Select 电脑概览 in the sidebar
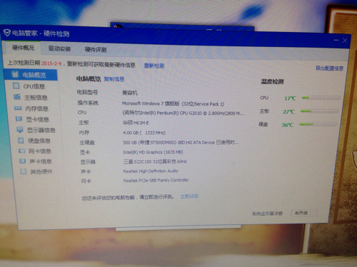 coord(31,75)
